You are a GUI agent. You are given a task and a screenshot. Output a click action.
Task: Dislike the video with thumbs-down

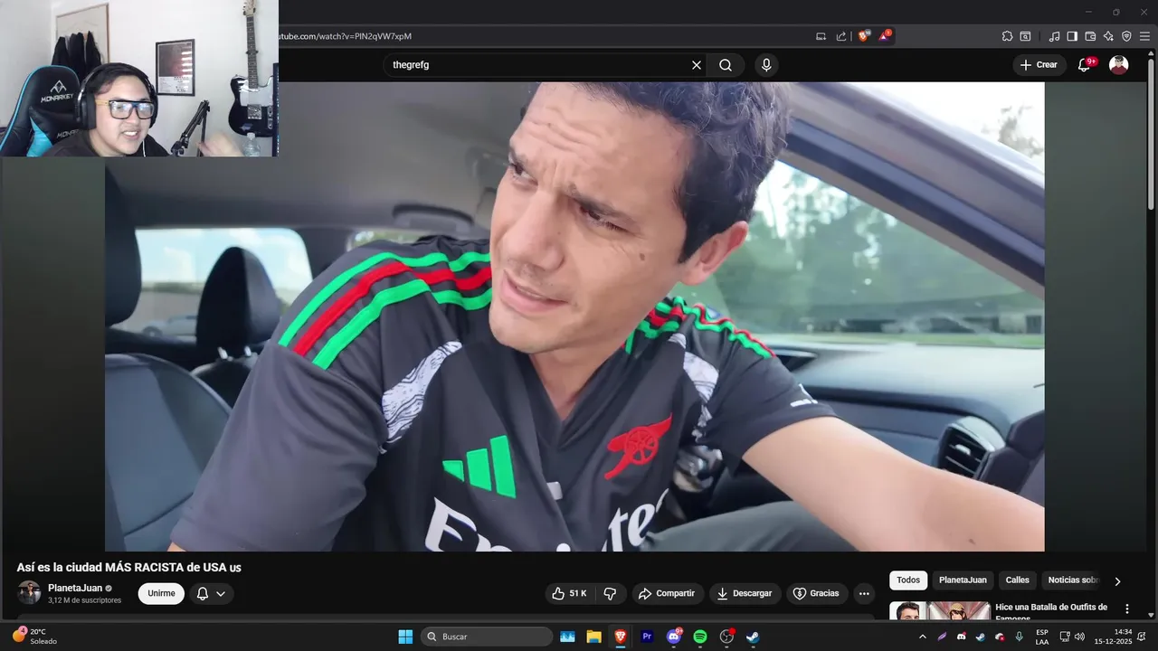point(610,593)
